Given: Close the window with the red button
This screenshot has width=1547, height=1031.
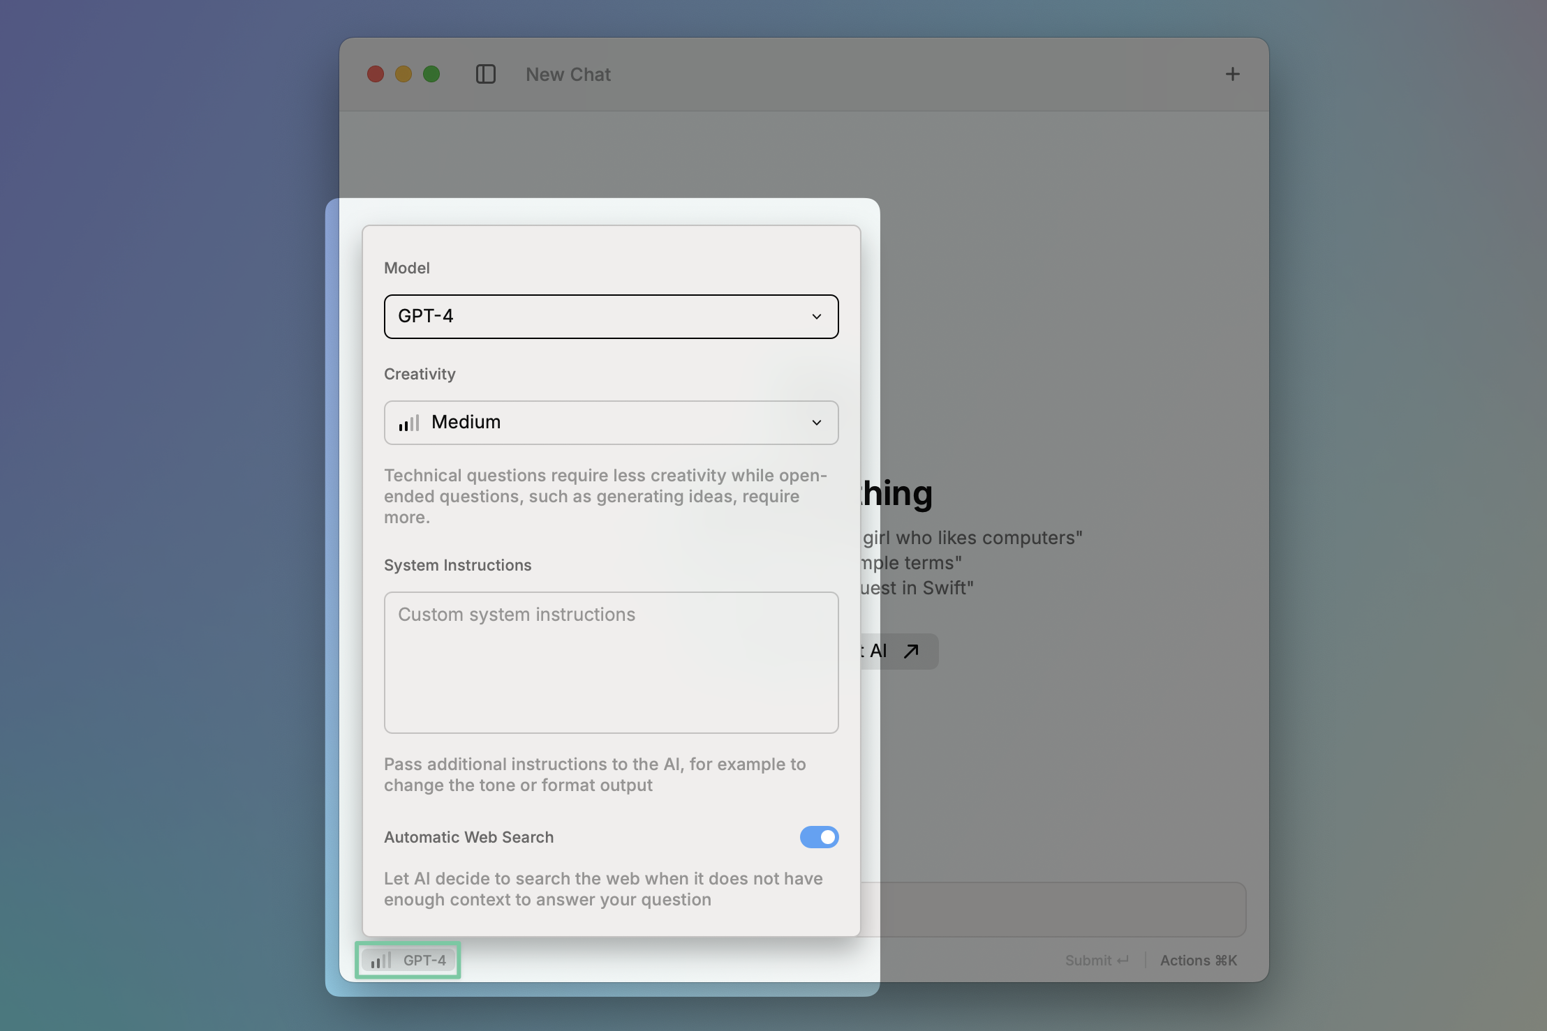Looking at the screenshot, I should 376,74.
